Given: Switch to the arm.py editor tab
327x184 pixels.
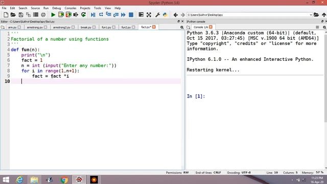Looking at the screenshot, I should [x=12, y=27].
